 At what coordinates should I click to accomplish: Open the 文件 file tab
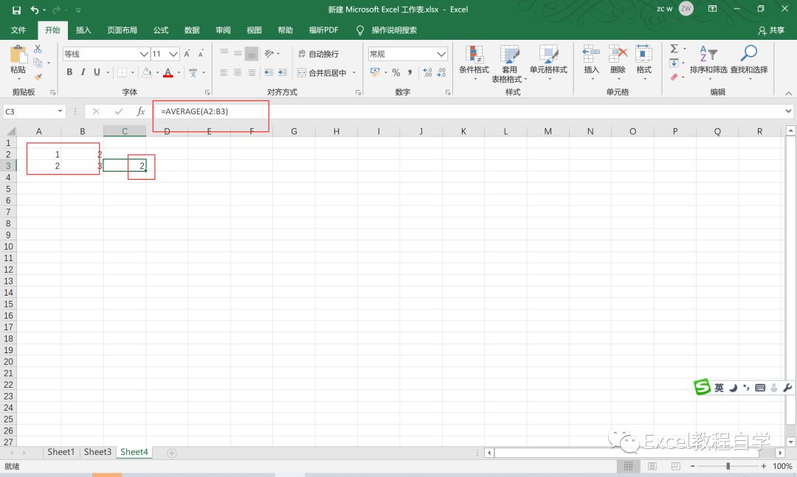(x=18, y=30)
